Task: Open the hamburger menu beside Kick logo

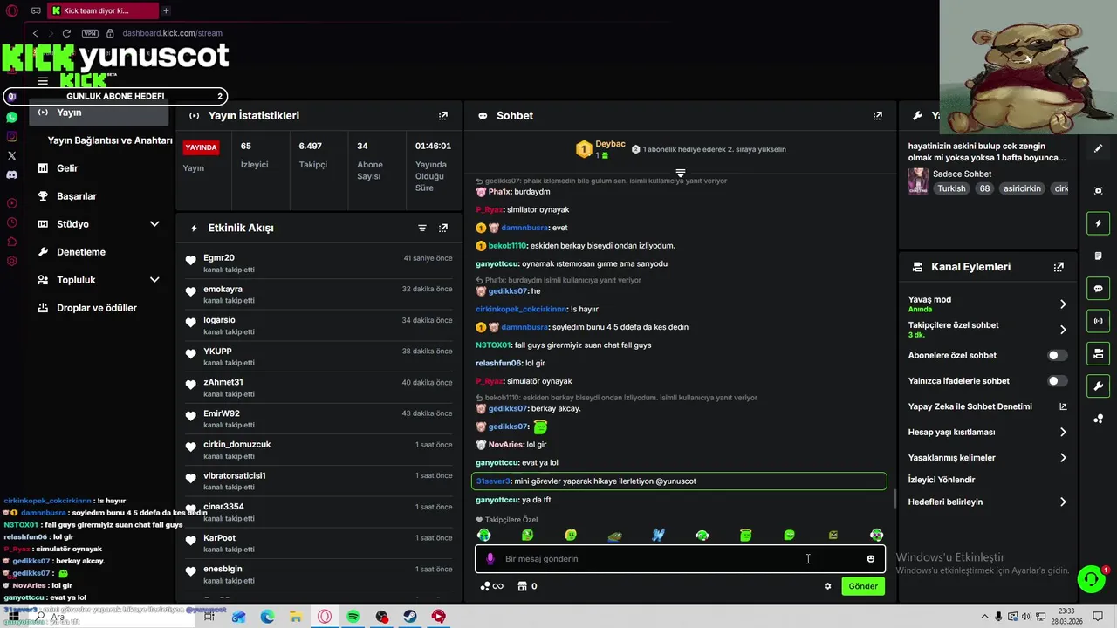Action: 43,81
